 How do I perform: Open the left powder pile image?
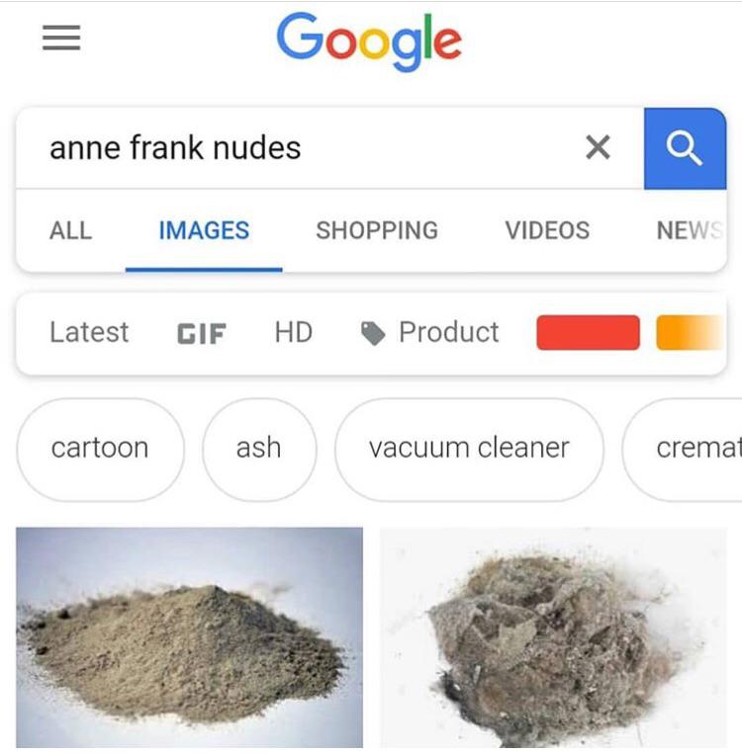[189, 637]
